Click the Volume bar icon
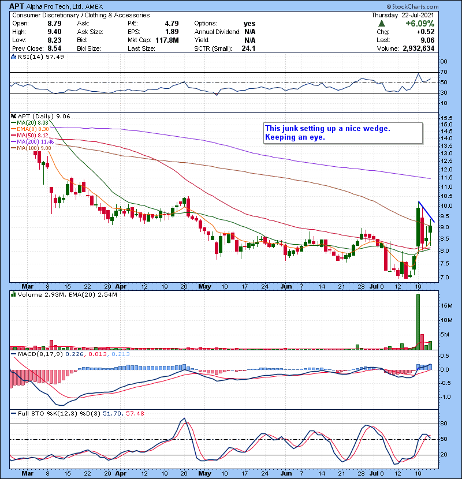This screenshot has width=462, height=479. pos(13,294)
